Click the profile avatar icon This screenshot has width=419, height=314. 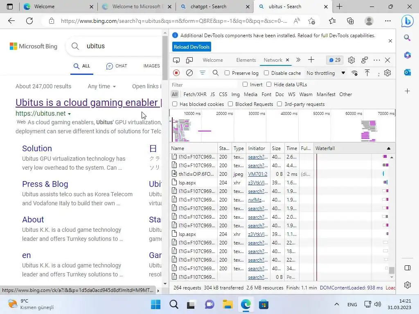(369, 21)
